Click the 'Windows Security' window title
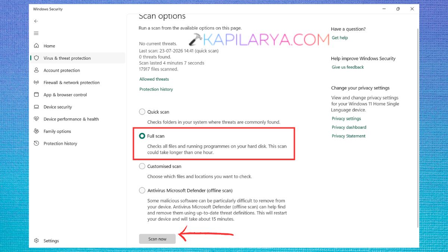The width and height of the screenshot is (448, 252). click(48, 9)
